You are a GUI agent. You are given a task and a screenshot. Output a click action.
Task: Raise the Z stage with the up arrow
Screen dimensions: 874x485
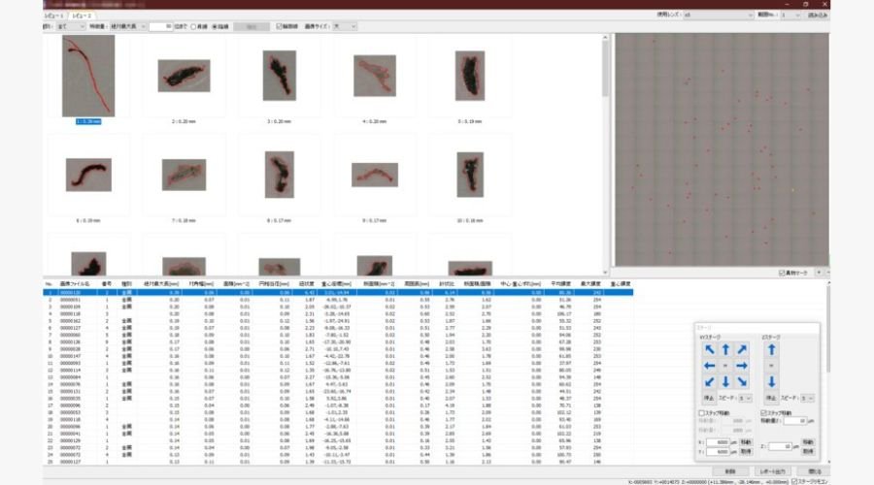[x=771, y=350]
